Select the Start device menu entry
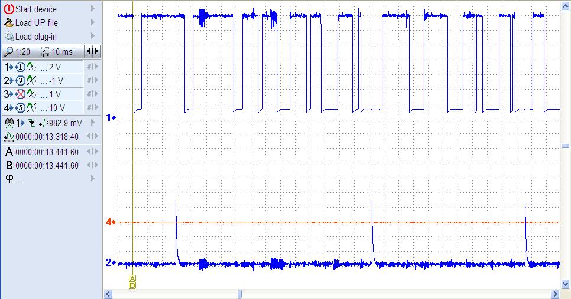The image size is (571, 299). (x=36, y=9)
